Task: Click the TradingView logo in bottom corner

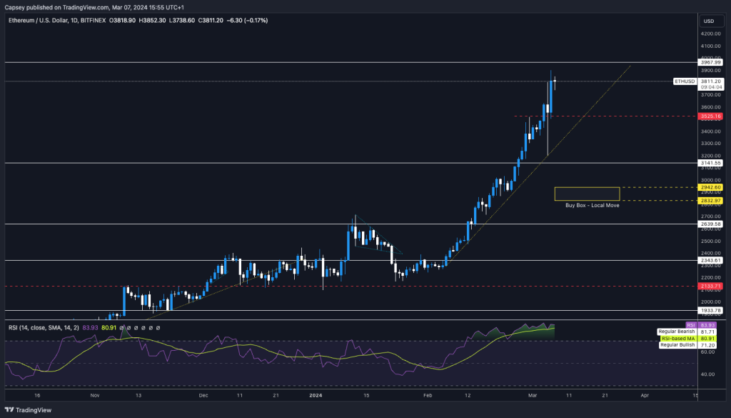Action: click(28, 409)
